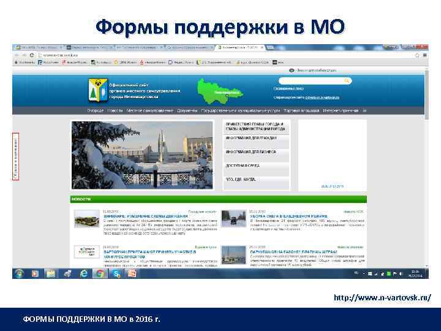Click the Nizhnevartovsk coat of arms logo
Image resolution: width=441 pixels, height=331 pixels.
point(98,89)
